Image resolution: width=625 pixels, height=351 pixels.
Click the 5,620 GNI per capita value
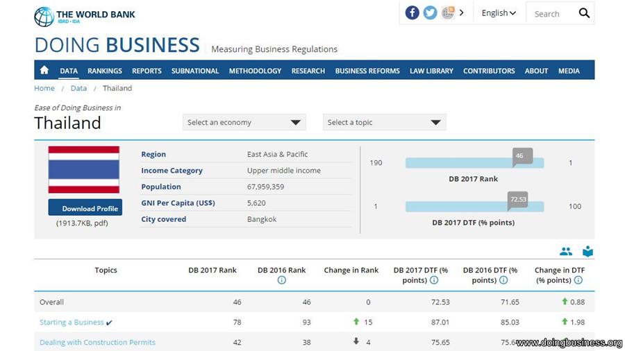pyautogui.click(x=256, y=203)
